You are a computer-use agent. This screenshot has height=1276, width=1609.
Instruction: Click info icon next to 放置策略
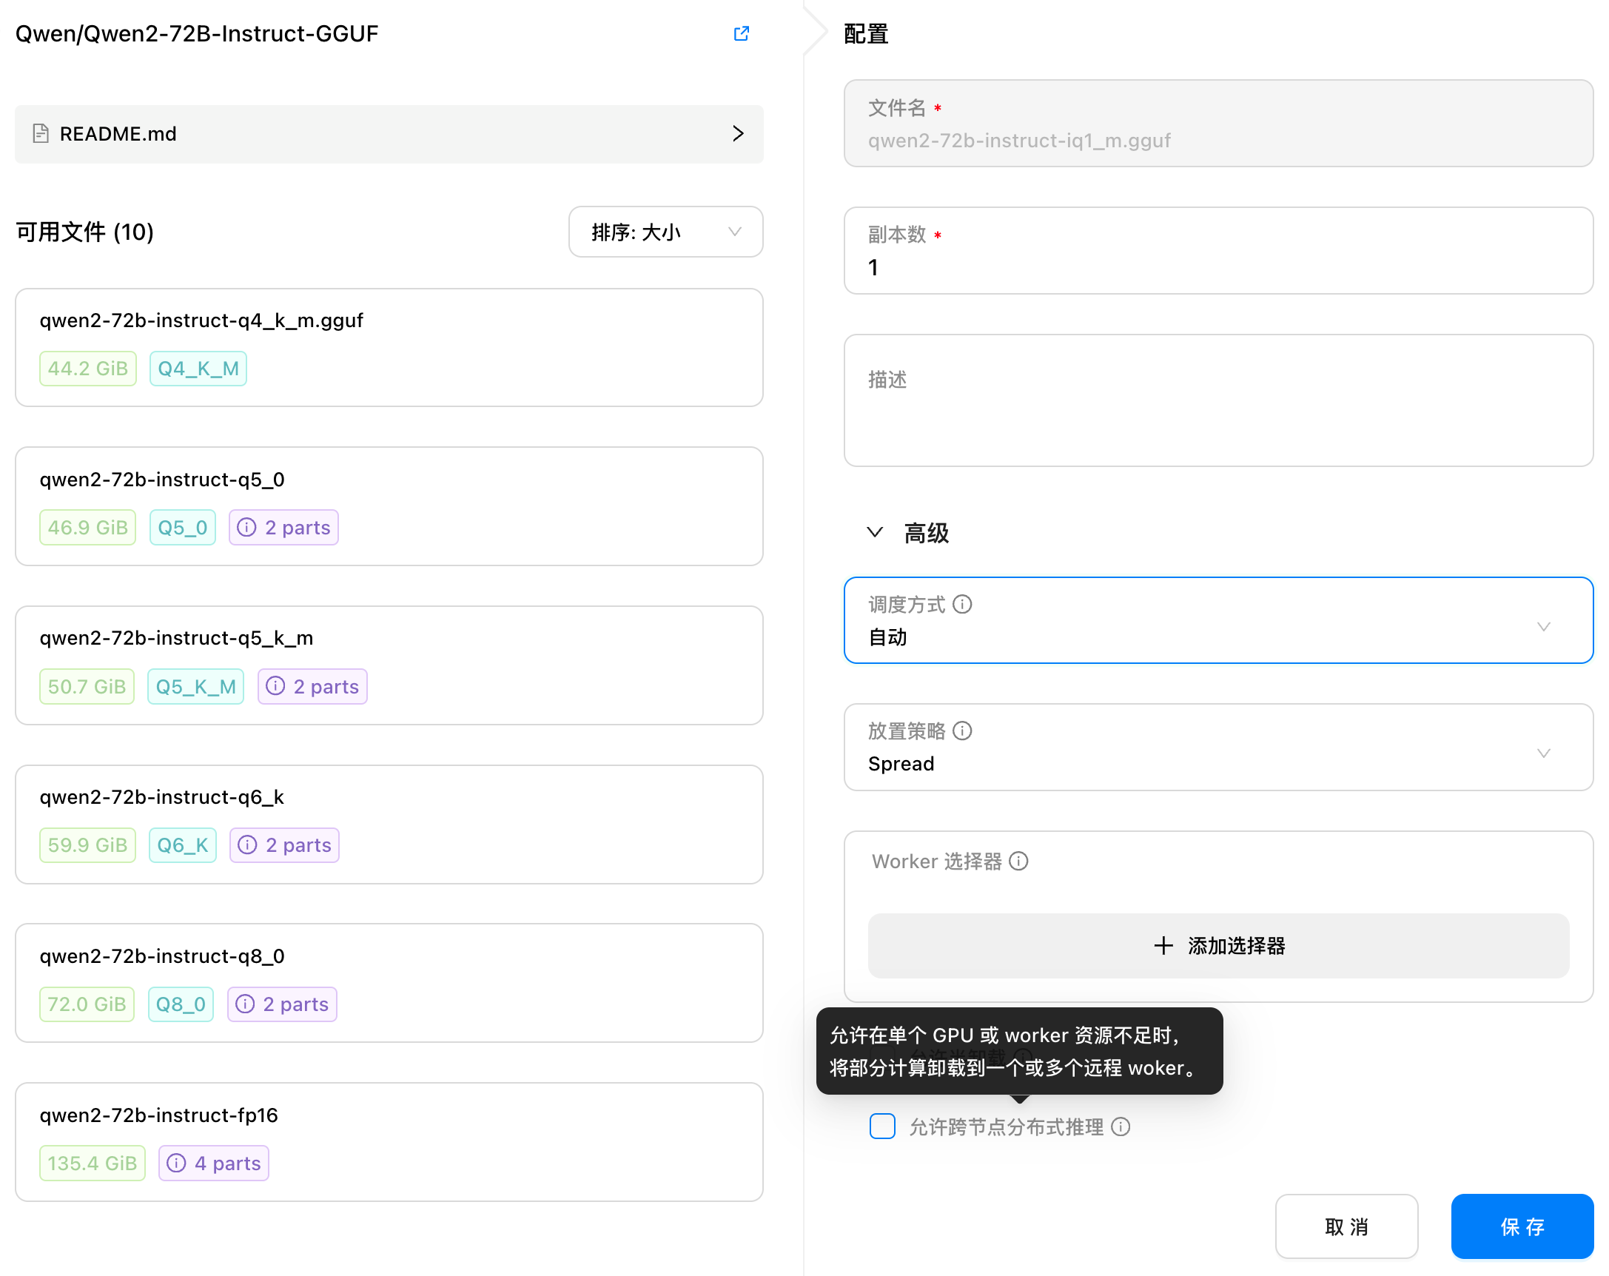pos(963,731)
